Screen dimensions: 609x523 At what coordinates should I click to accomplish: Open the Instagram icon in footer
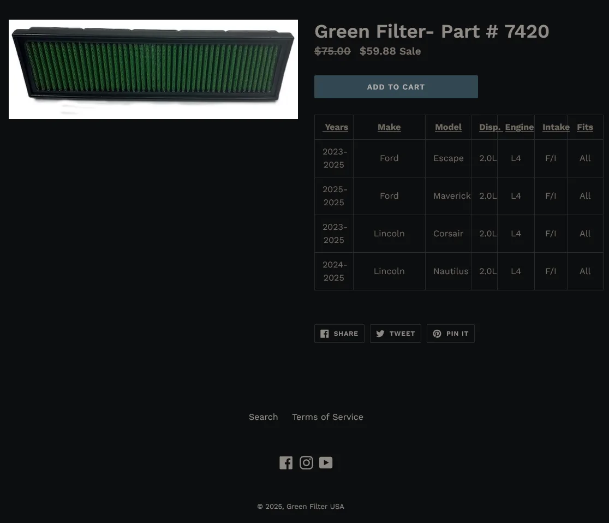pyautogui.click(x=306, y=463)
